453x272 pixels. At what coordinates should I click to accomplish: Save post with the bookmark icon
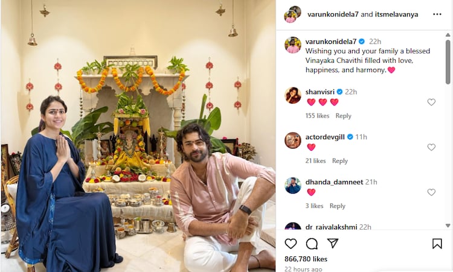(x=437, y=244)
